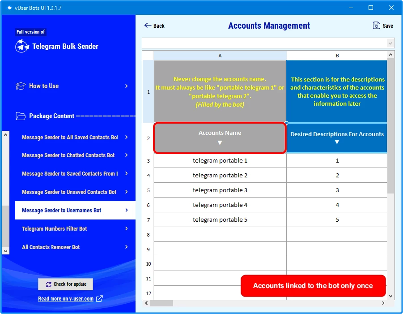The width and height of the screenshot is (403, 314).
Task: Expand Telegram Numbers Filter Bot chevron
Action: click(127, 228)
